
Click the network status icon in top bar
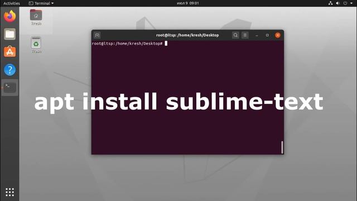(330, 3)
